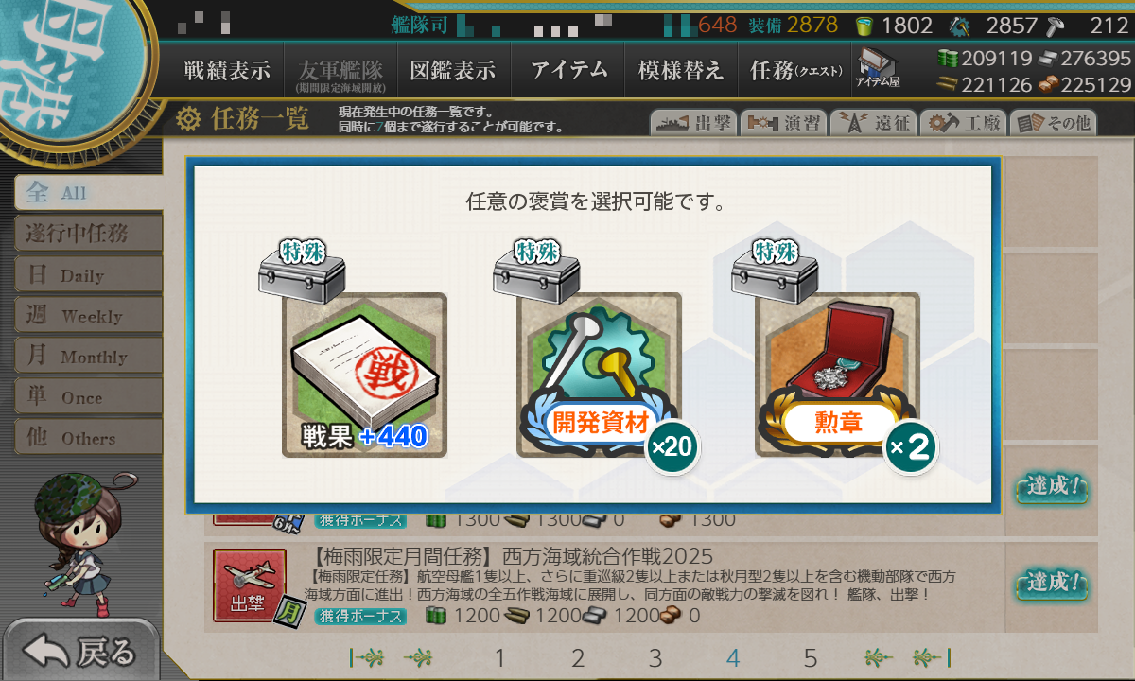The image size is (1135, 681).
Task: Choose the 開発資材 x20 reward
Action: (x=599, y=375)
